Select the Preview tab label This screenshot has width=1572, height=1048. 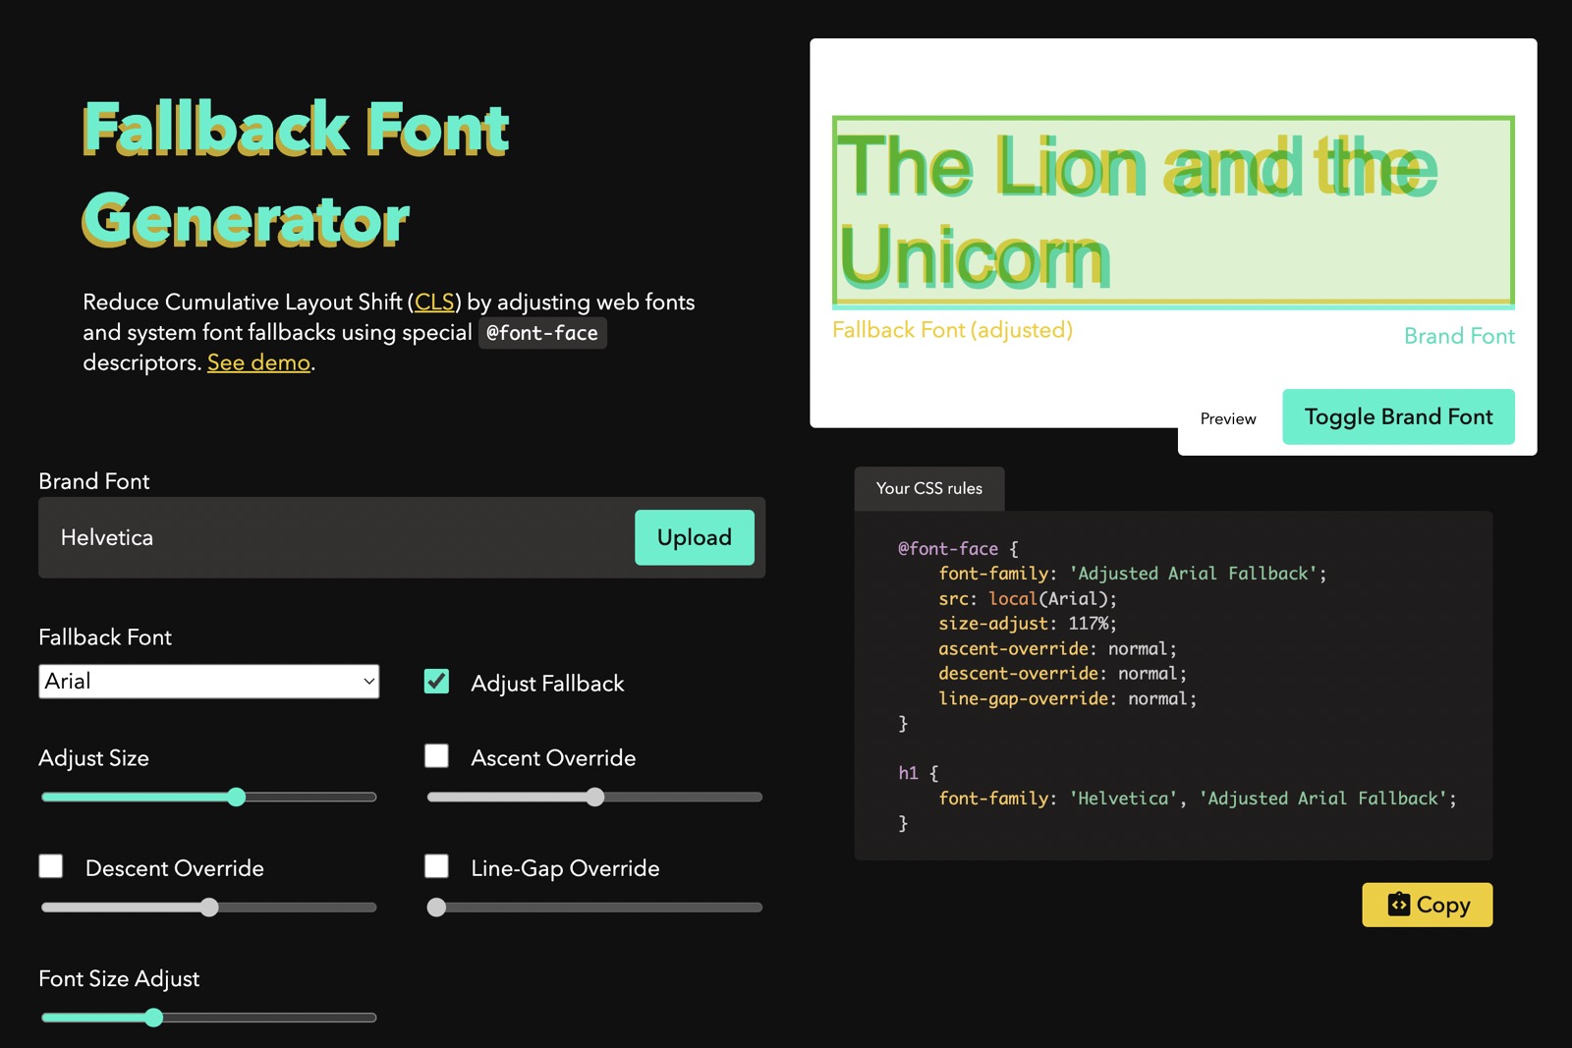[x=1227, y=418]
